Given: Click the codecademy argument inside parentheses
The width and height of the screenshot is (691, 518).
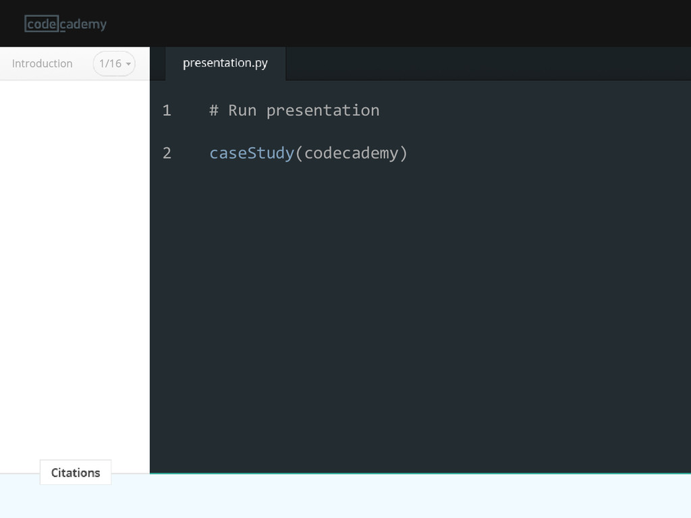Looking at the screenshot, I should tap(351, 153).
